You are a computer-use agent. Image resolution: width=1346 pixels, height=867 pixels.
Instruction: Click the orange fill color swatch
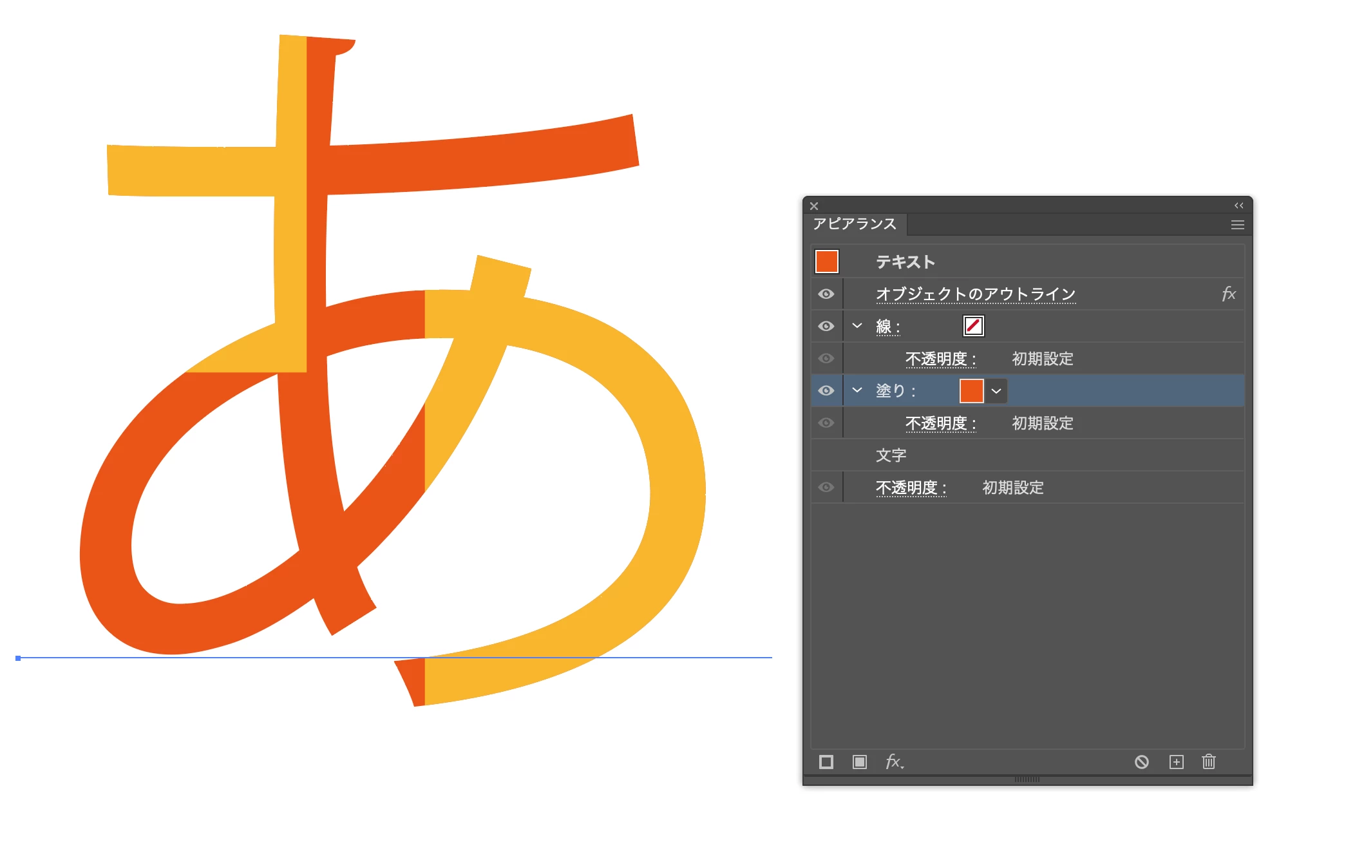coord(971,391)
